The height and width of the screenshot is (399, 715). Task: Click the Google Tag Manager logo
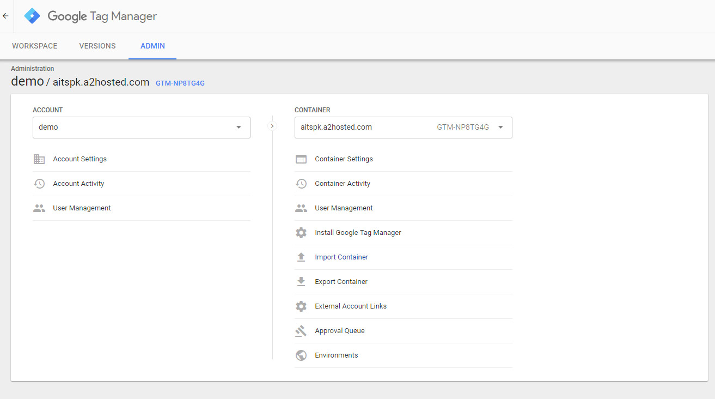pos(32,16)
